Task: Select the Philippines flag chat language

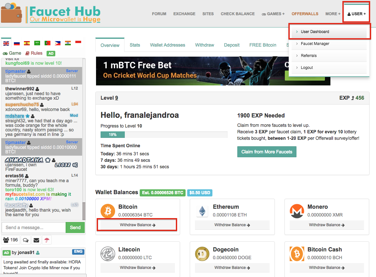Action: 58,43
